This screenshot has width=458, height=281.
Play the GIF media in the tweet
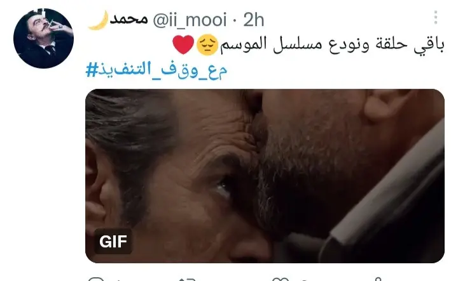coord(265,176)
